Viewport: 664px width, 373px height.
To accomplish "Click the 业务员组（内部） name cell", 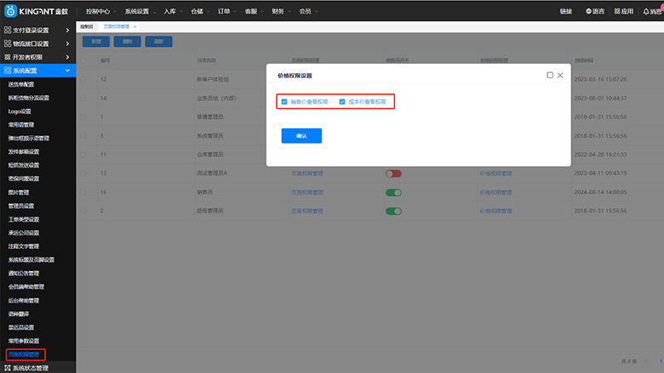I will point(217,98).
